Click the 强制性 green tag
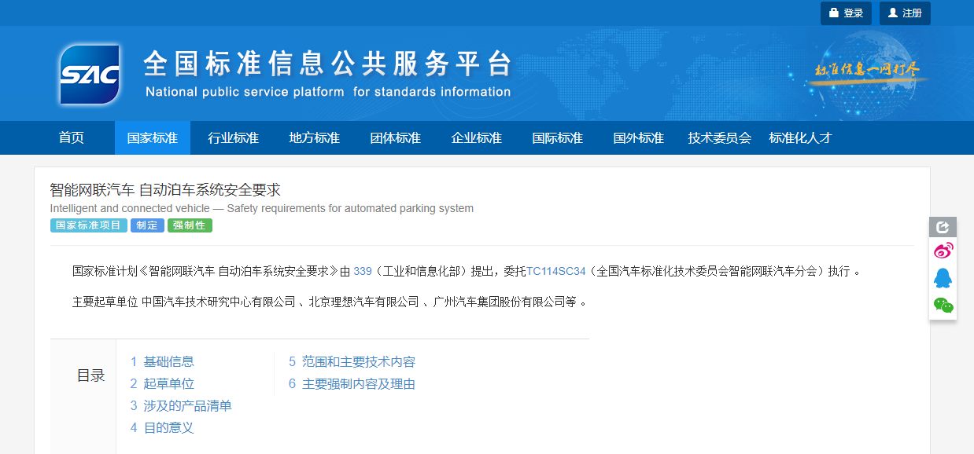The width and height of the screenshot is (974, 454). pos(190,225)
